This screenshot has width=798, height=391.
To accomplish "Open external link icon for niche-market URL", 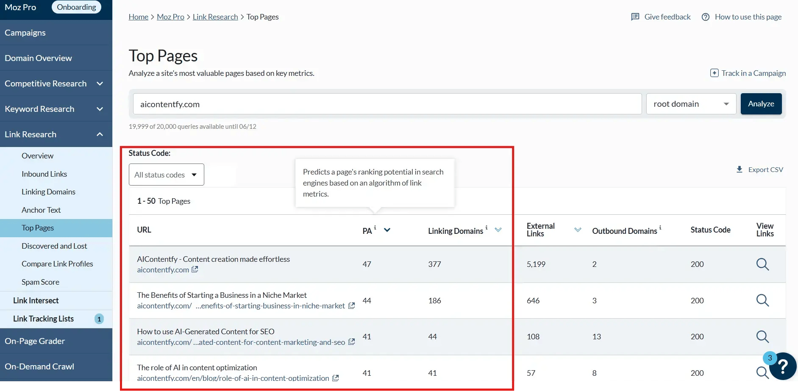I will point(351,305).
